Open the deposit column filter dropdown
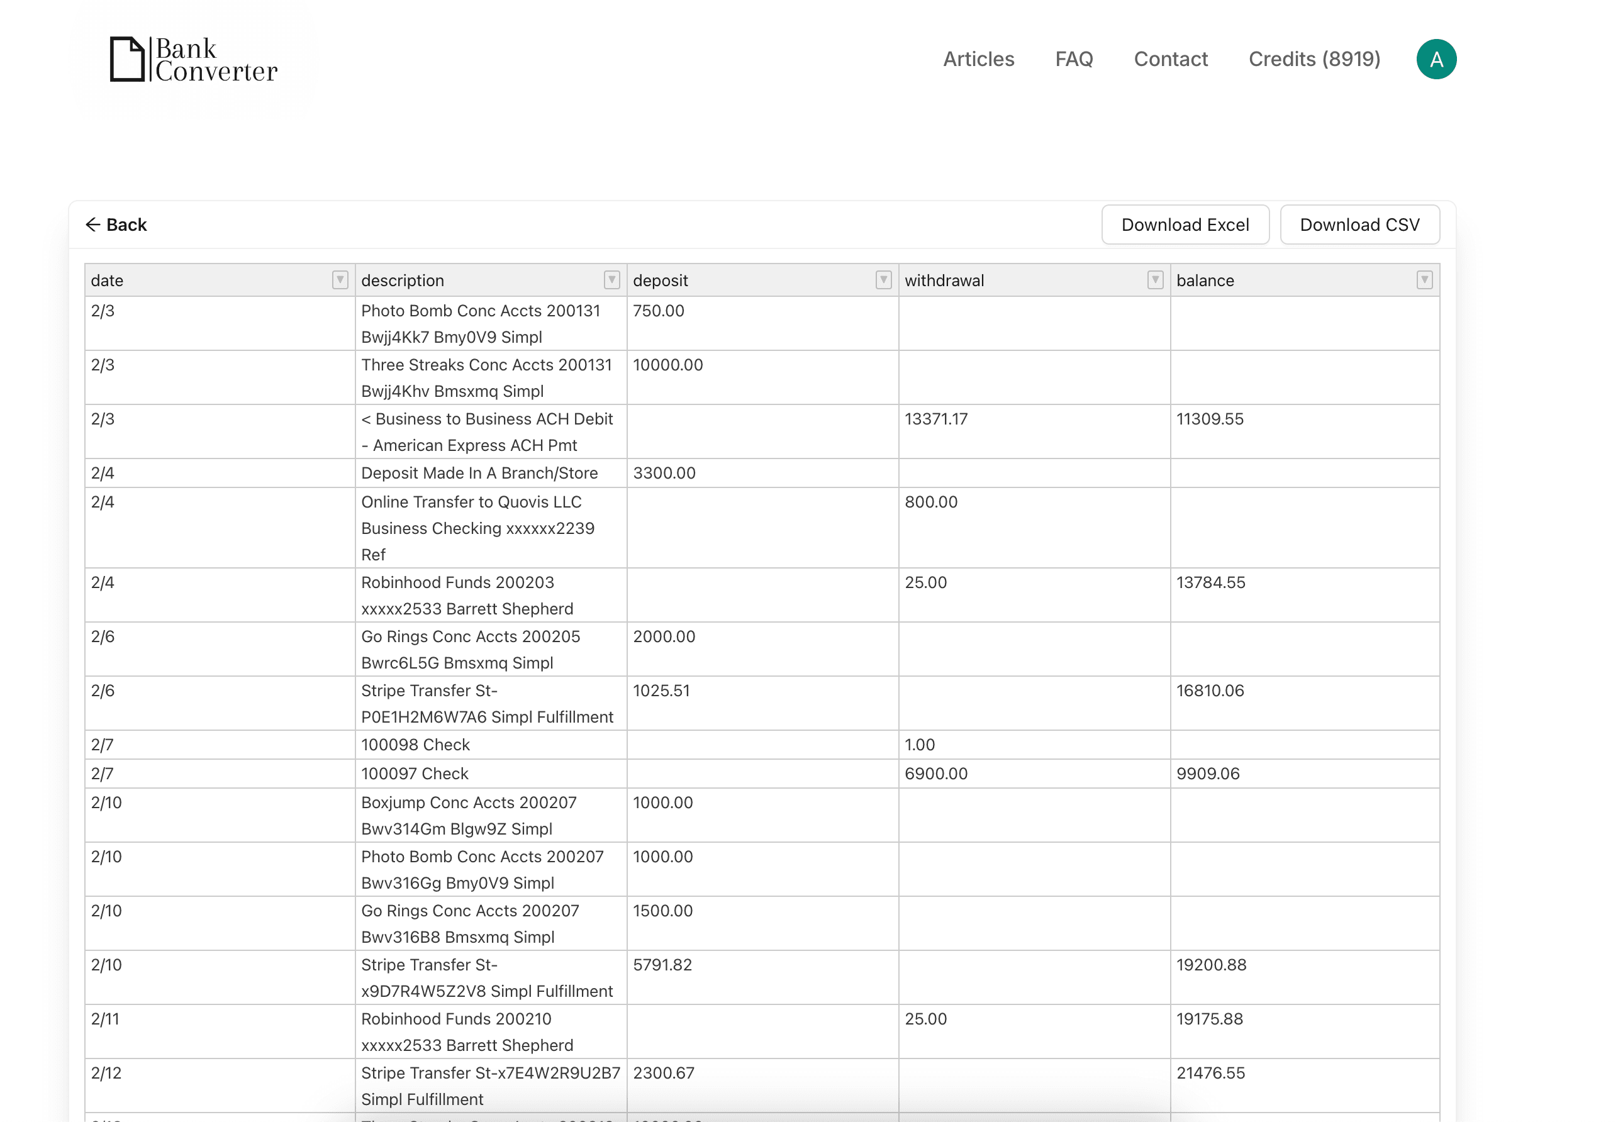 (883, 280)
